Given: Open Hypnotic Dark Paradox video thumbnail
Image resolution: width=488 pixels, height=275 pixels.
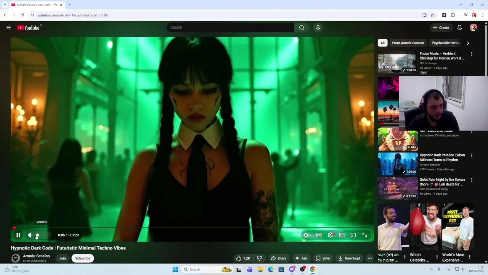Looking at the screenshot, I should coord(398,164).
